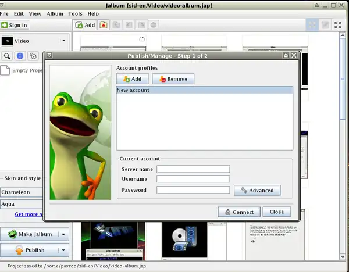Image resolution: width=349 pixels, height=272 pixels.
Task: Click the Server name input field
Action: pyautogui.click(x=193, y=169)
